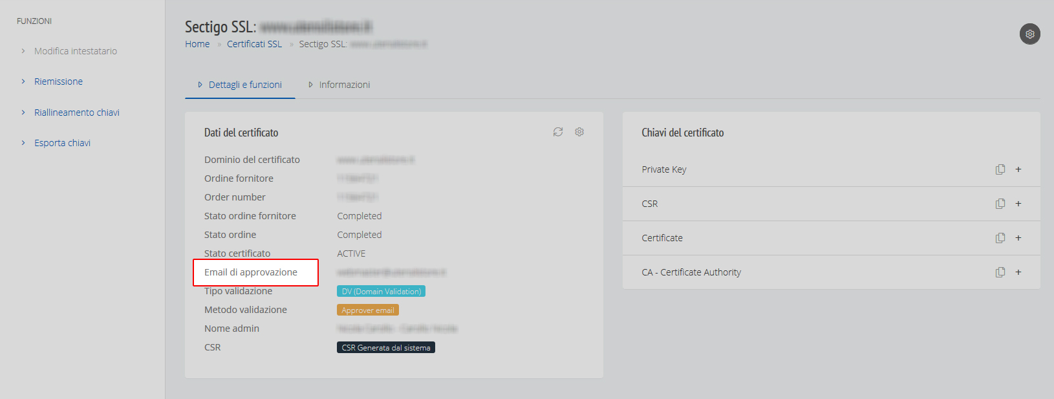Click the FUNZIONI sidebar heading
The width and height of the screenshot is (1054, 399).
(x=34, y=21)
